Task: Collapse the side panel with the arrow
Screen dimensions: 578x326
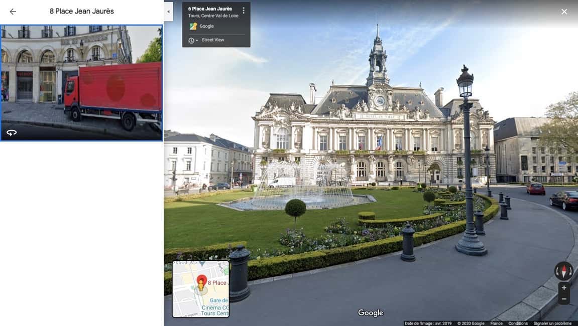Action: (168, 12)
